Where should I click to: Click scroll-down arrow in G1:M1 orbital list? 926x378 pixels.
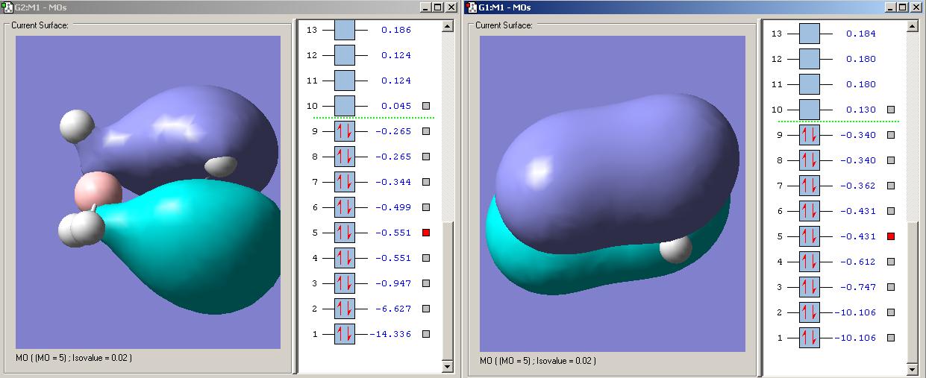(x=913, y=369)
